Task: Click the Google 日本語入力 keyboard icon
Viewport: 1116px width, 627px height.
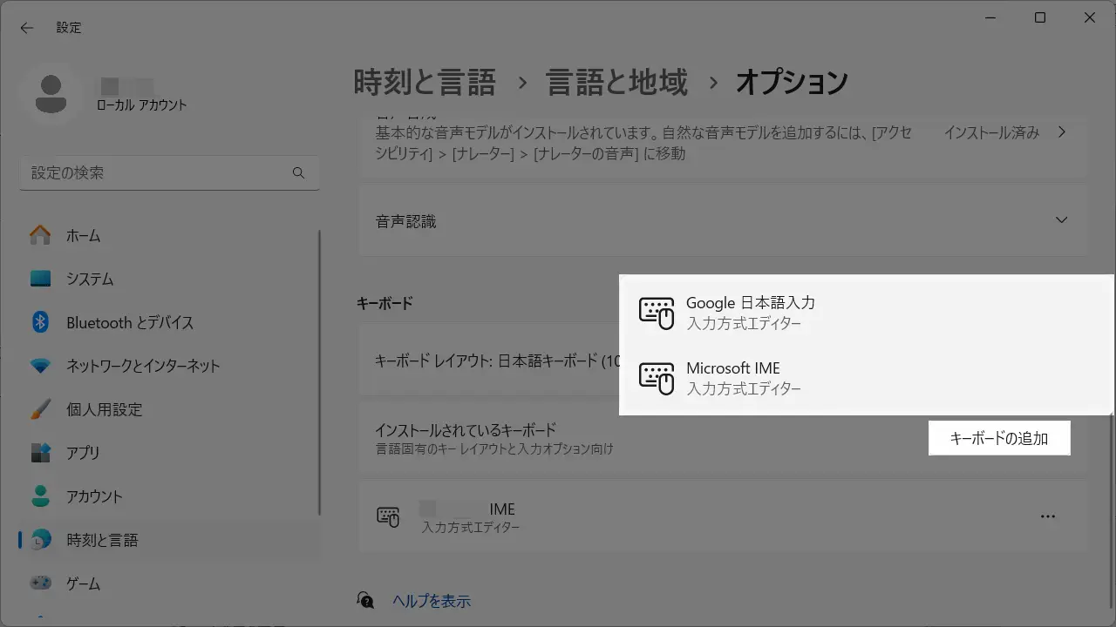Action: [657, 313]
